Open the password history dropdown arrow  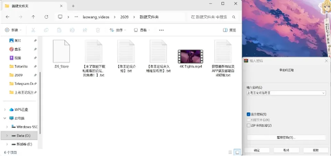click(324, 93)
